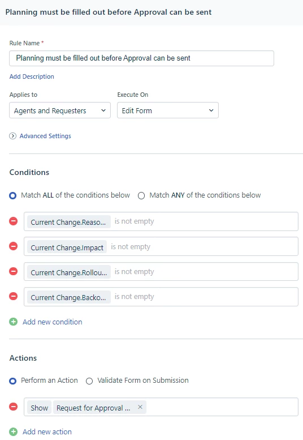Click the Add Description link

(32, 76)
